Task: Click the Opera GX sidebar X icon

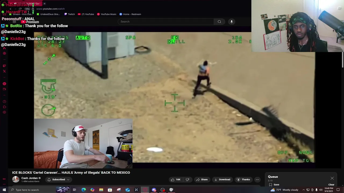Action: 4,71
